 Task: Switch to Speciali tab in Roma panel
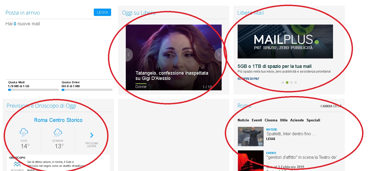pyautogui.click(x=313, y=120)
